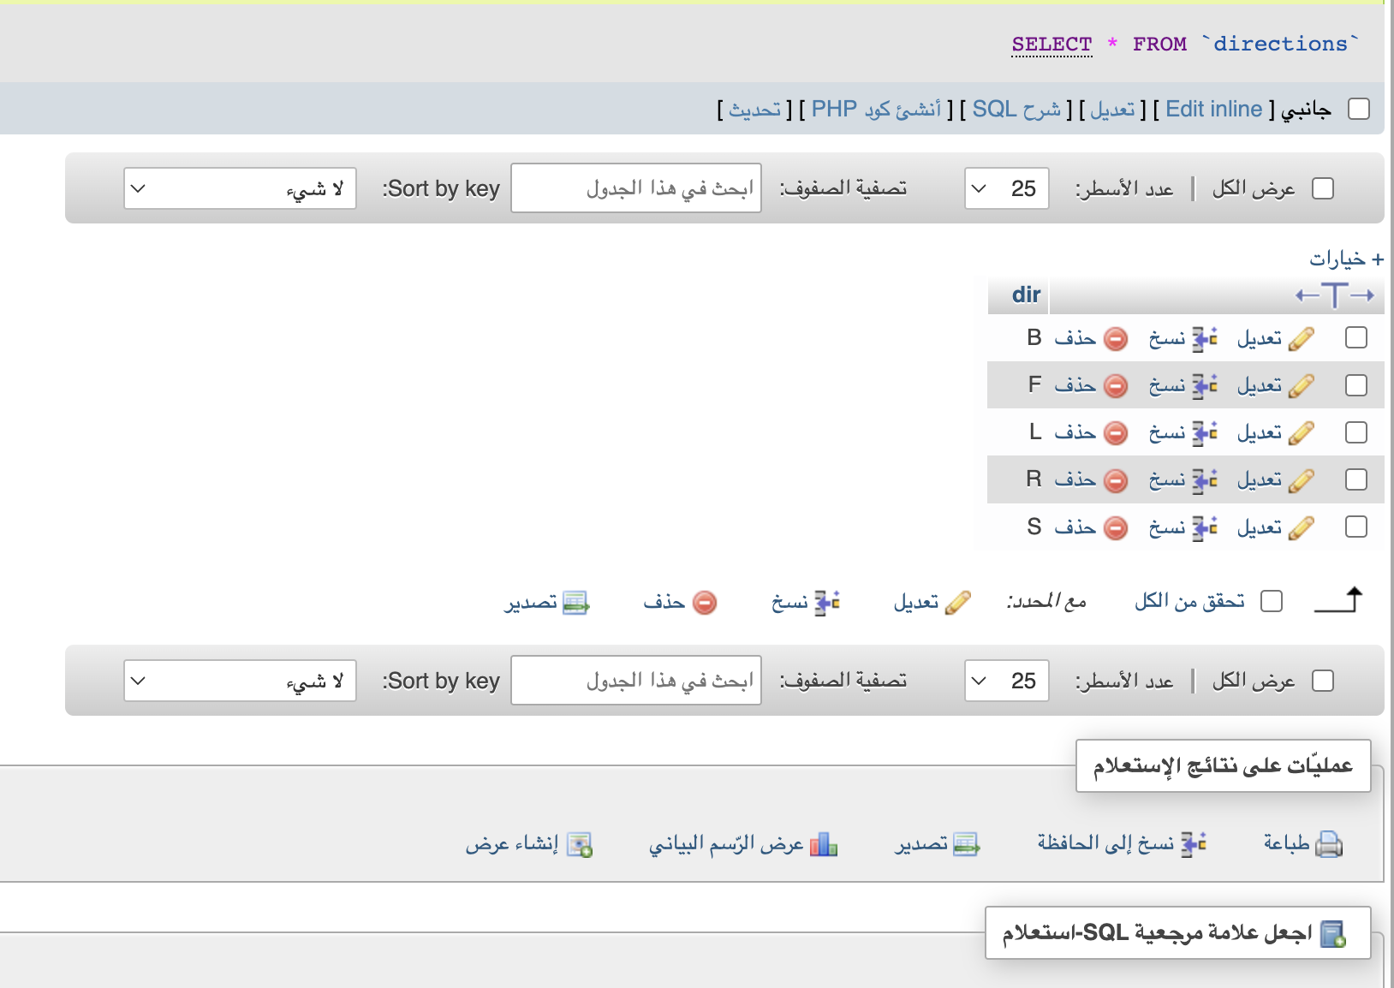
Task: Expand the '+ خيارات' options section
Action: pos(1346,259)
